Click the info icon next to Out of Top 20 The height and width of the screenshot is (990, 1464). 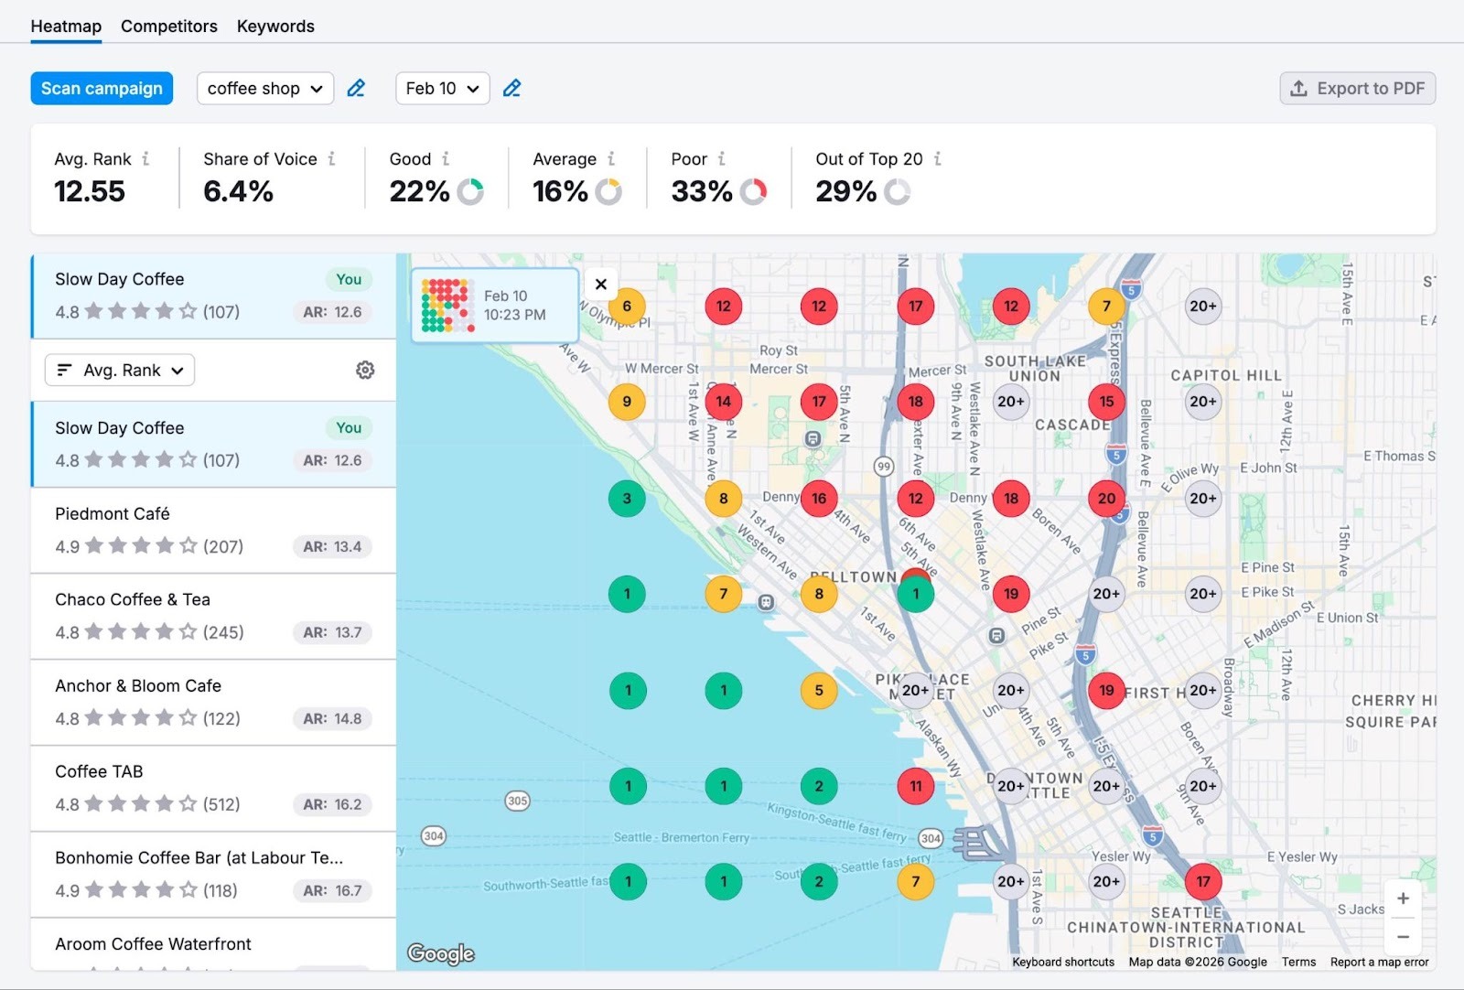click(x=939, y=158)
